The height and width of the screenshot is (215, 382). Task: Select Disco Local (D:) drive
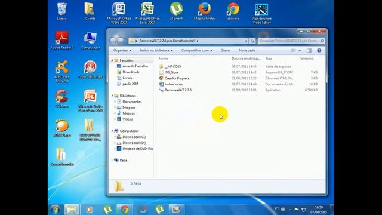point(131,143)
